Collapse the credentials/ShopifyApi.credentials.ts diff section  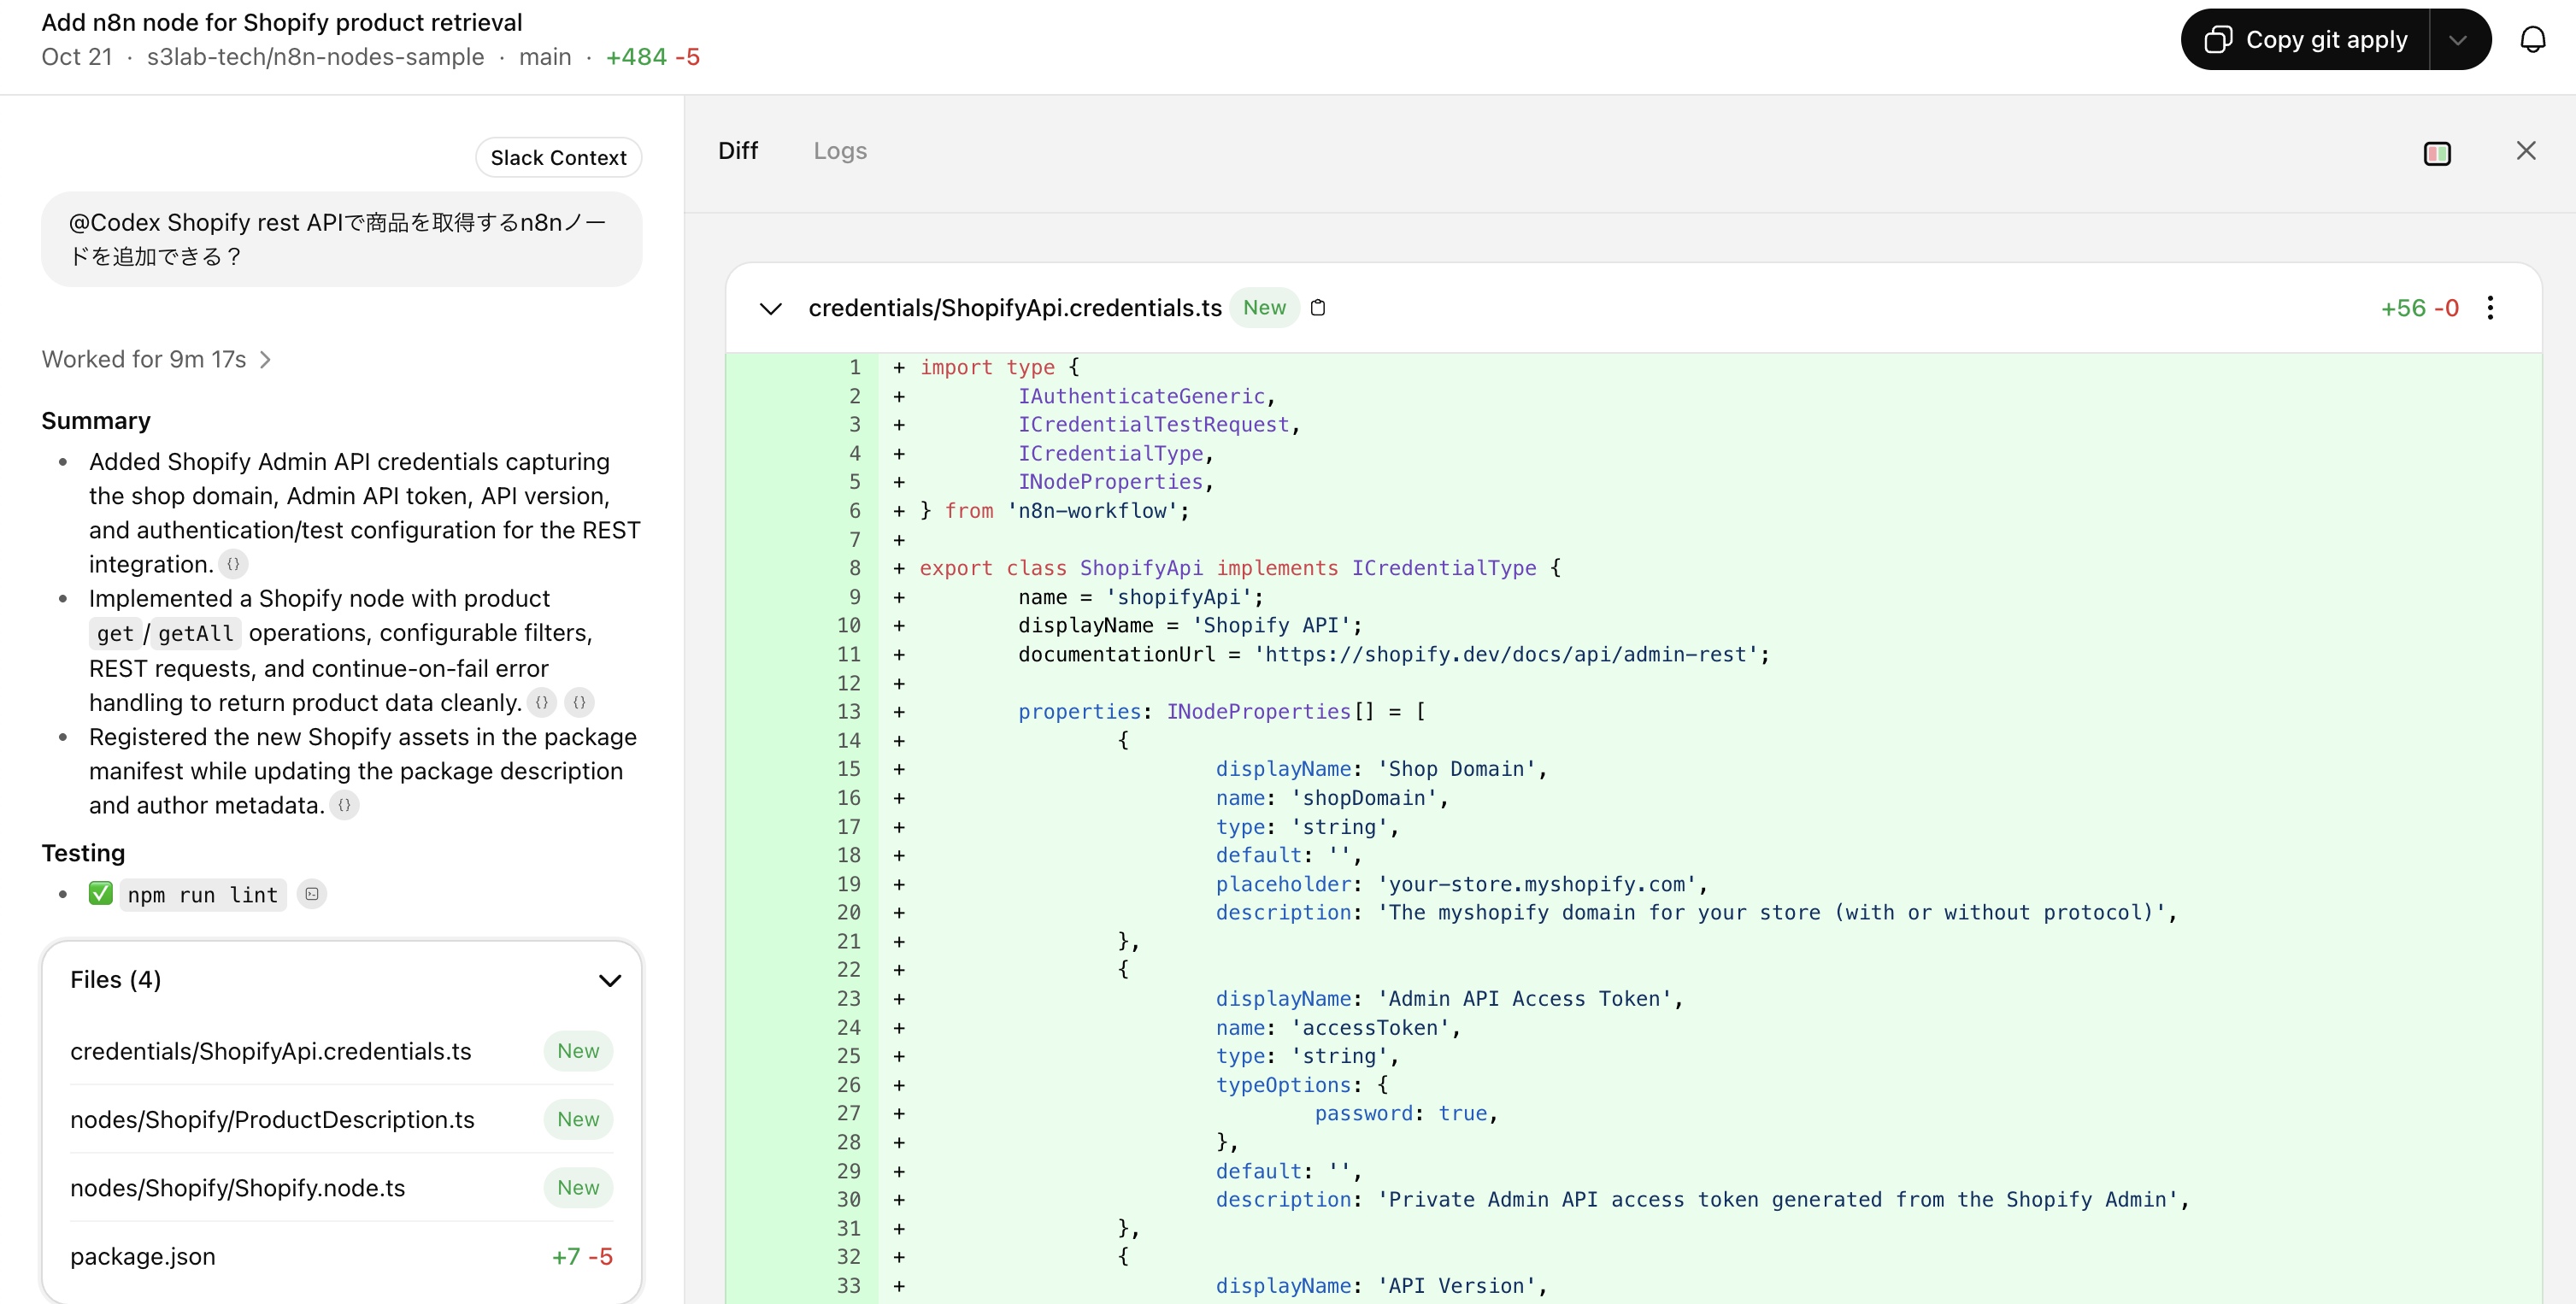[770, 308]
